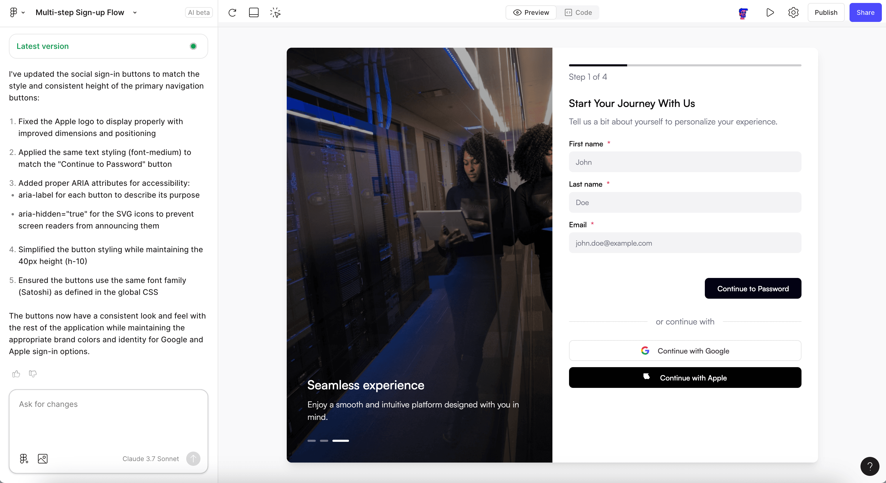This screenshot has height=483, width=886.
Task: Click the blue Share button
Action: coord(865,12)
